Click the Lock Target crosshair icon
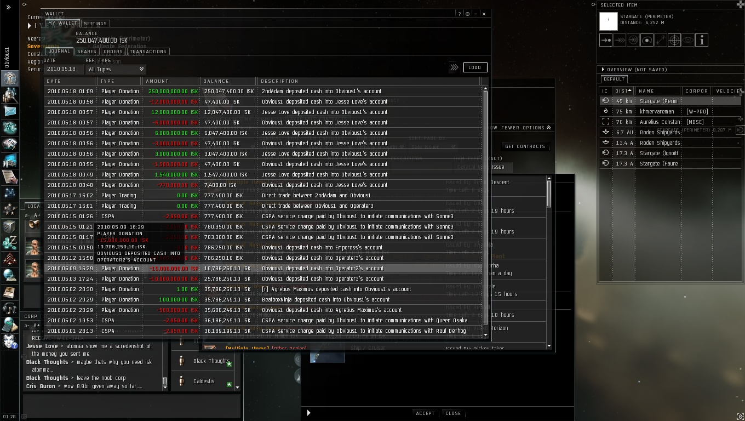 pos(674,40)
